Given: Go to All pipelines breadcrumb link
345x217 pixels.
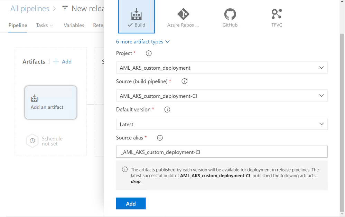Looking at the screenshot, I should click(x=30, y=9).
